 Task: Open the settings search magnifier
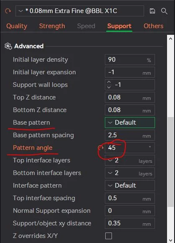tap(164, 11)
